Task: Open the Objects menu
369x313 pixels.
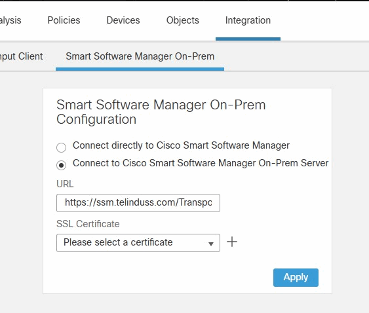Action: 183,20
